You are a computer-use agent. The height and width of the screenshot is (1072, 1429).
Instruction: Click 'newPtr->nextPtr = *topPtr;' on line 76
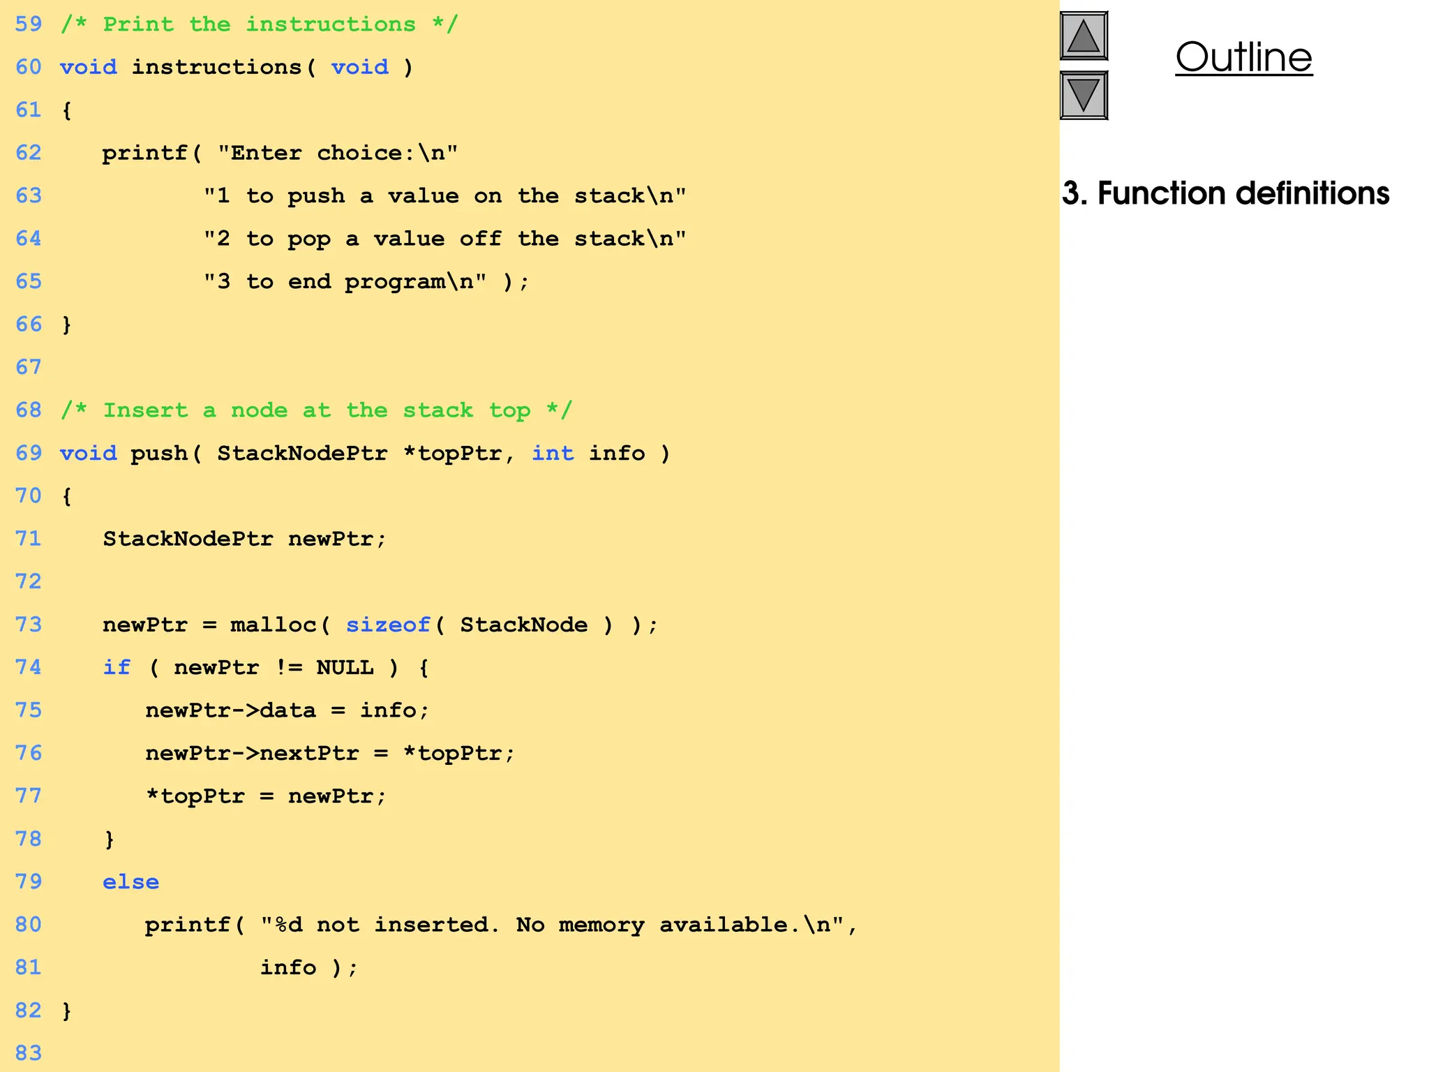(329, 754)
